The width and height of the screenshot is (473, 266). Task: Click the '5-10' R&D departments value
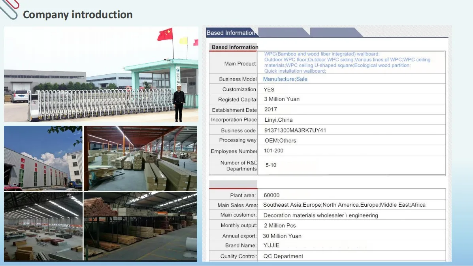point(271,165)
